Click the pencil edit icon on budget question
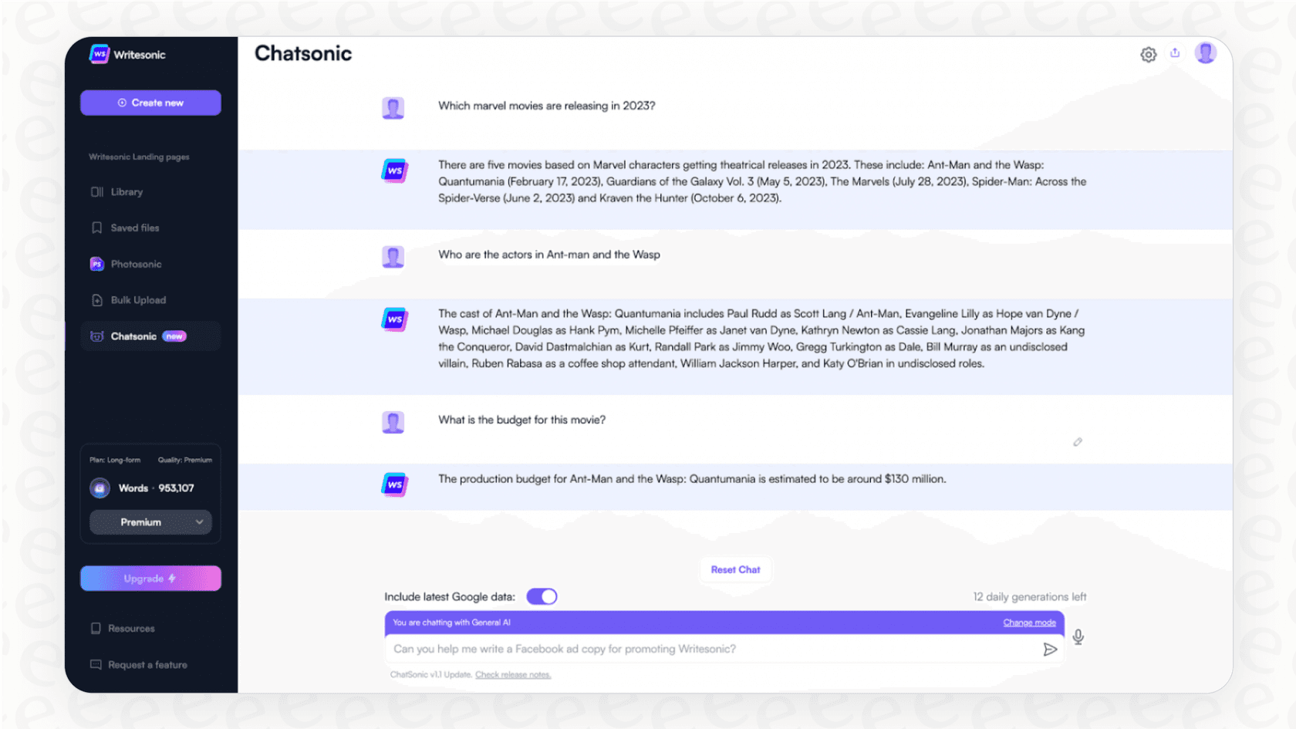This screenshot has width=1296, height=729. click(x=1078, y=442)
